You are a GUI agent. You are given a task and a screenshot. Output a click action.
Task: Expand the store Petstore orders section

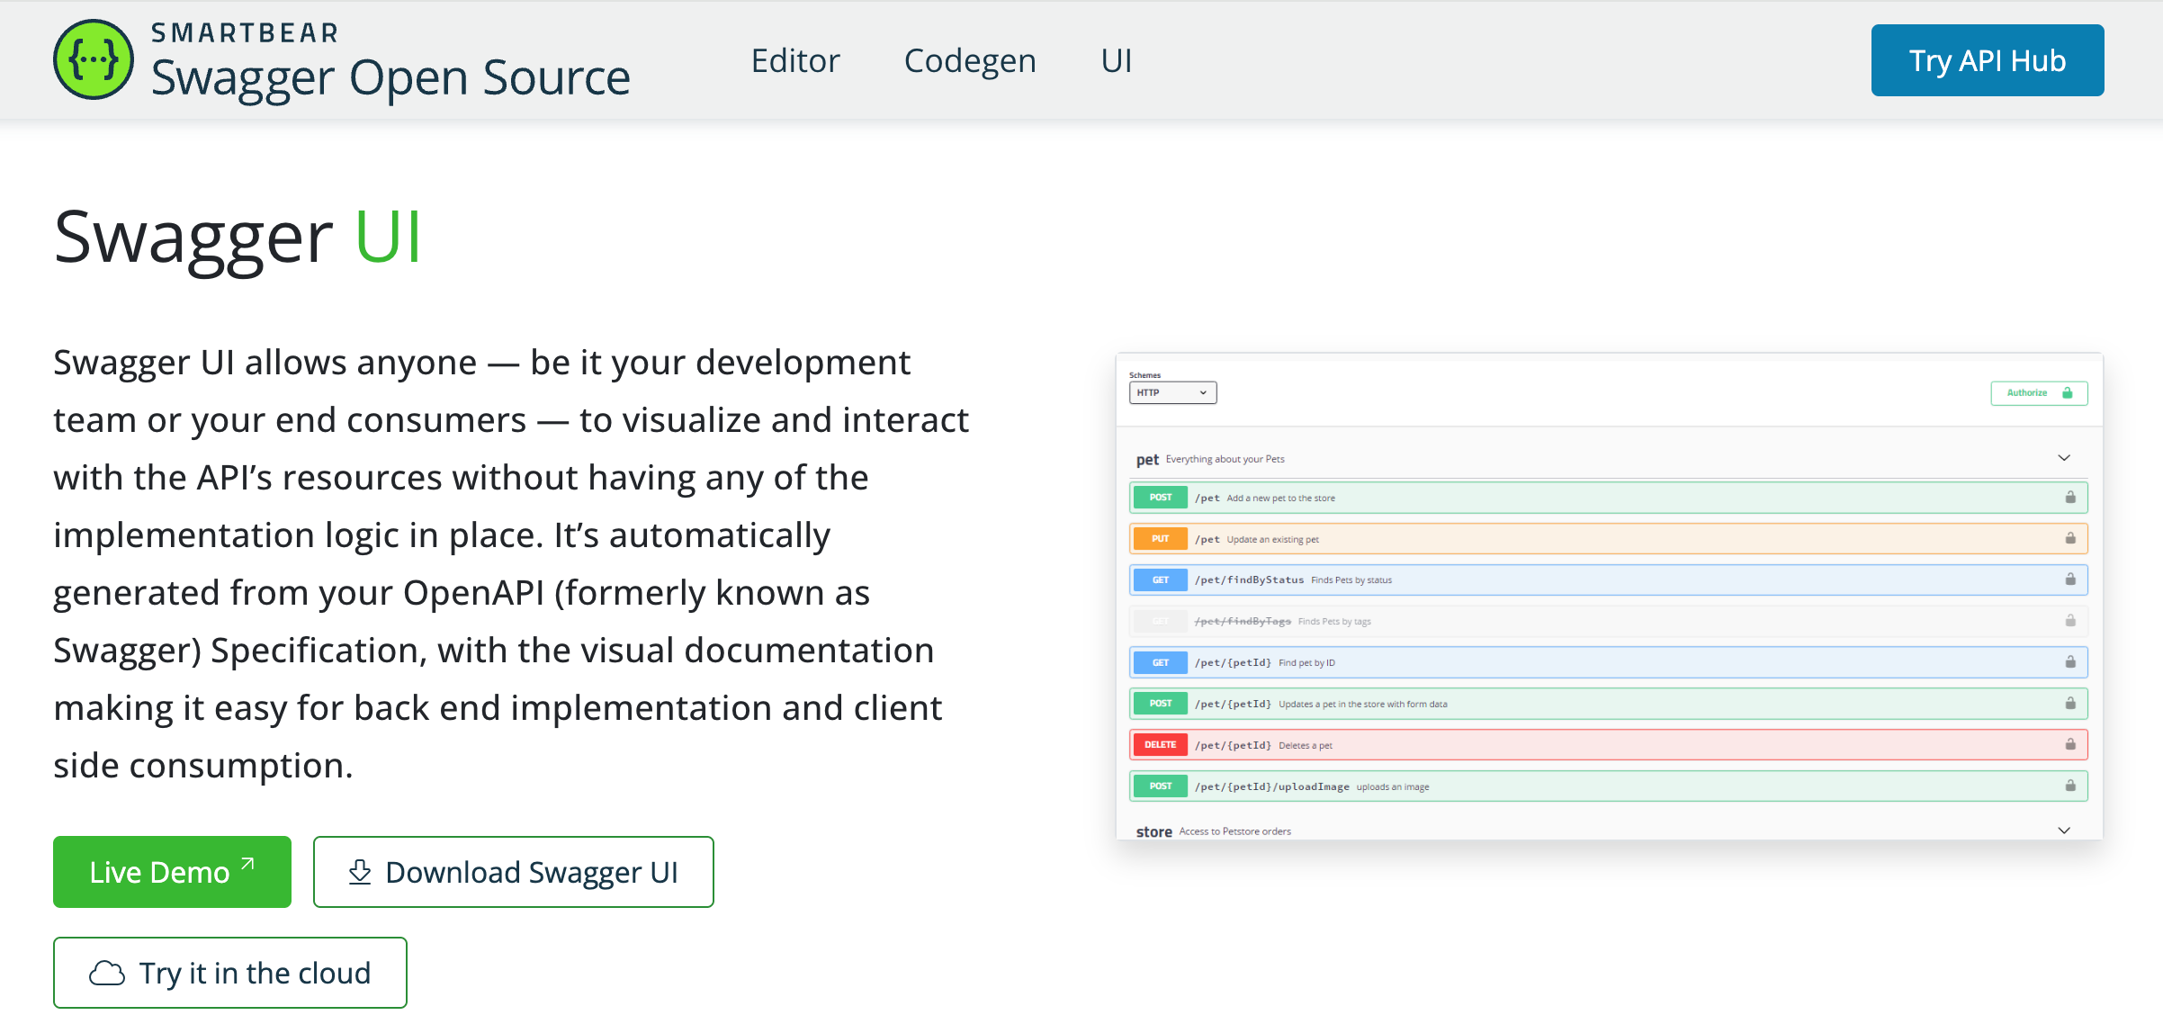tap(2063, 830)
